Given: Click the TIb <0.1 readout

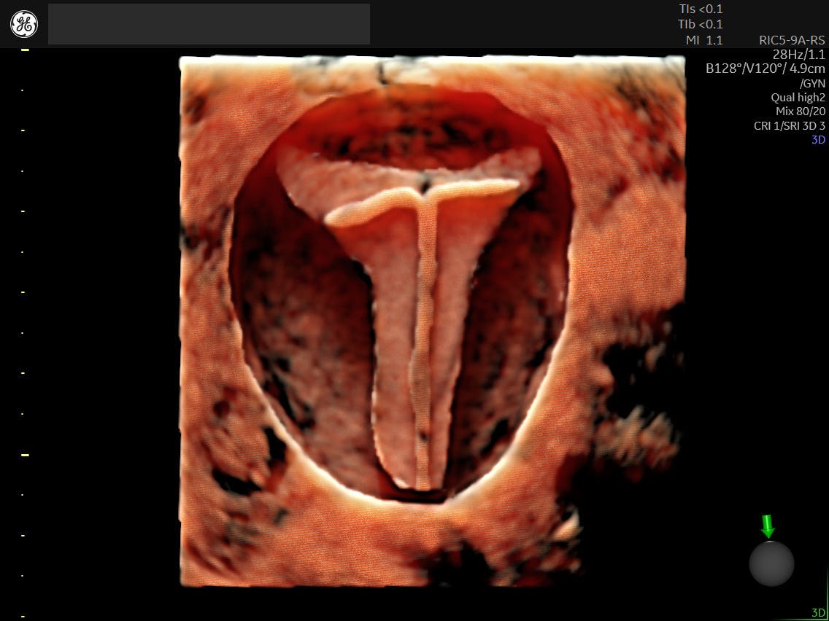Looking at the screenshot, I should (700, 25).
